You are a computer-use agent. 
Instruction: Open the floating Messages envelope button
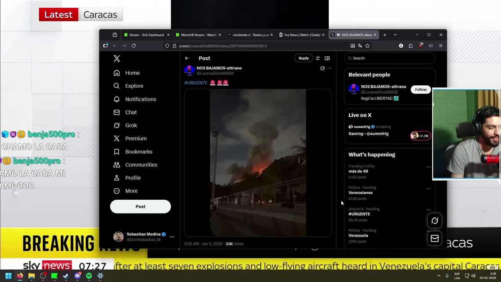434,239
